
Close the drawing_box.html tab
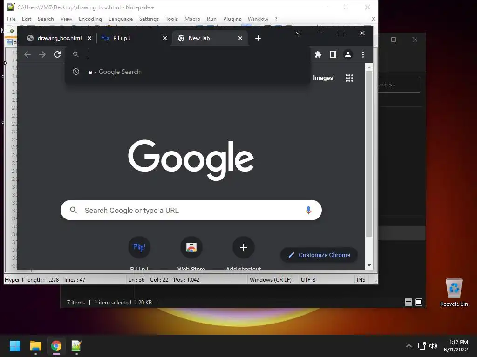pyautogui.click(x=89, y=38)
